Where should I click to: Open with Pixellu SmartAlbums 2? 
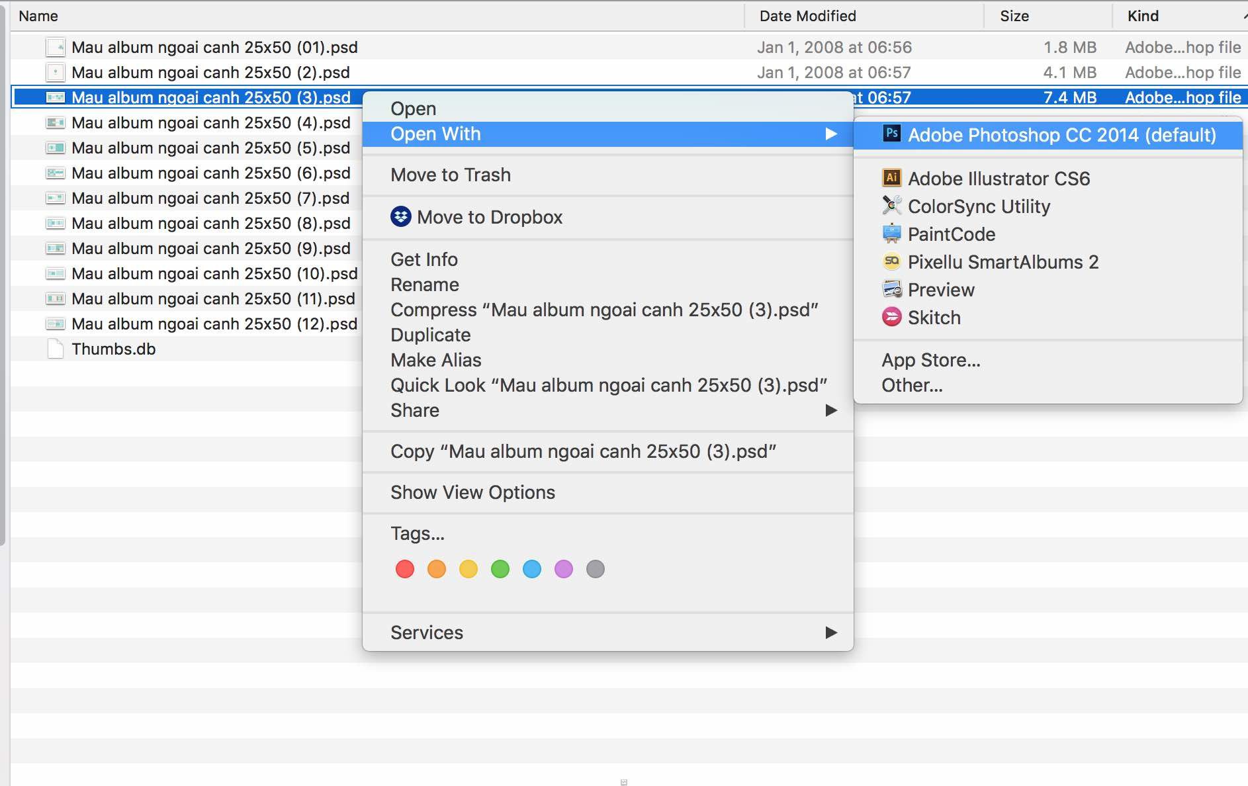pos(1048,262)
